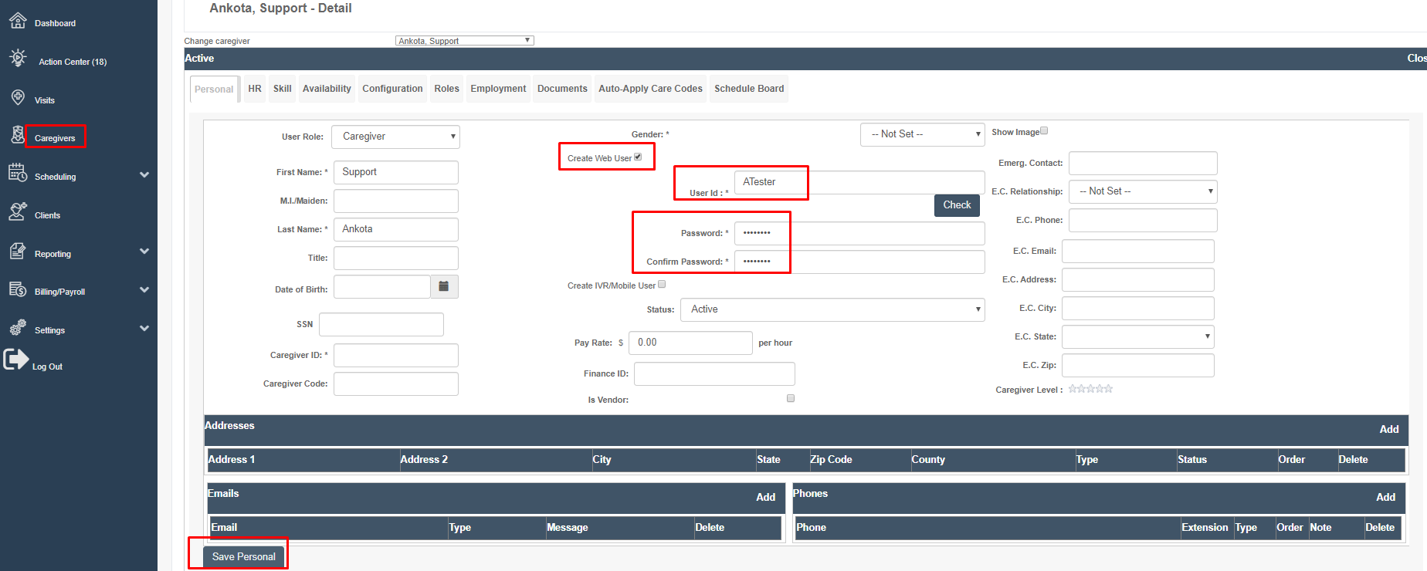This screenshot has width=1427, height=571.
Task: Click the Scheduling calendar icon
Action: 18,173
